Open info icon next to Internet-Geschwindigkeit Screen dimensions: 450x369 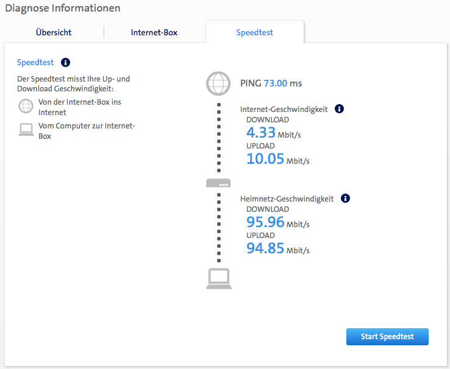click(x=340, y=109)
